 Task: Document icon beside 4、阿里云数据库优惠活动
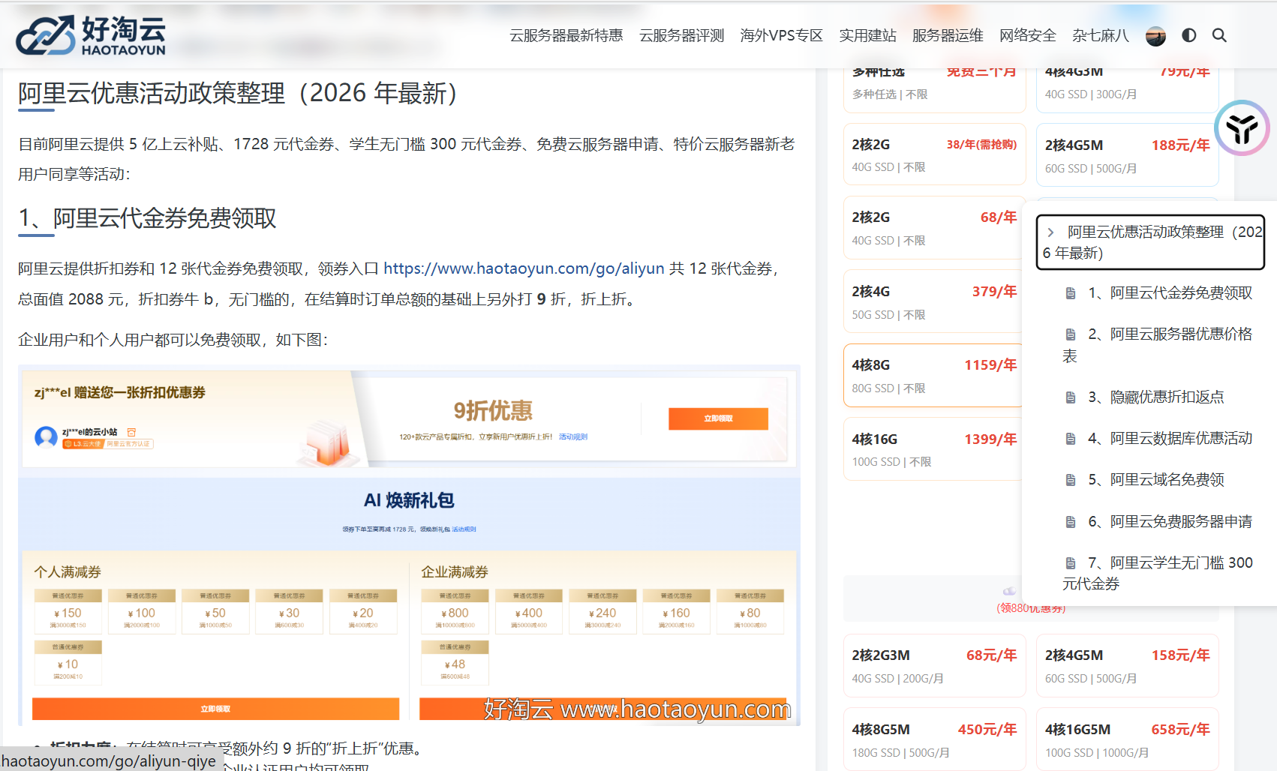1071,439
